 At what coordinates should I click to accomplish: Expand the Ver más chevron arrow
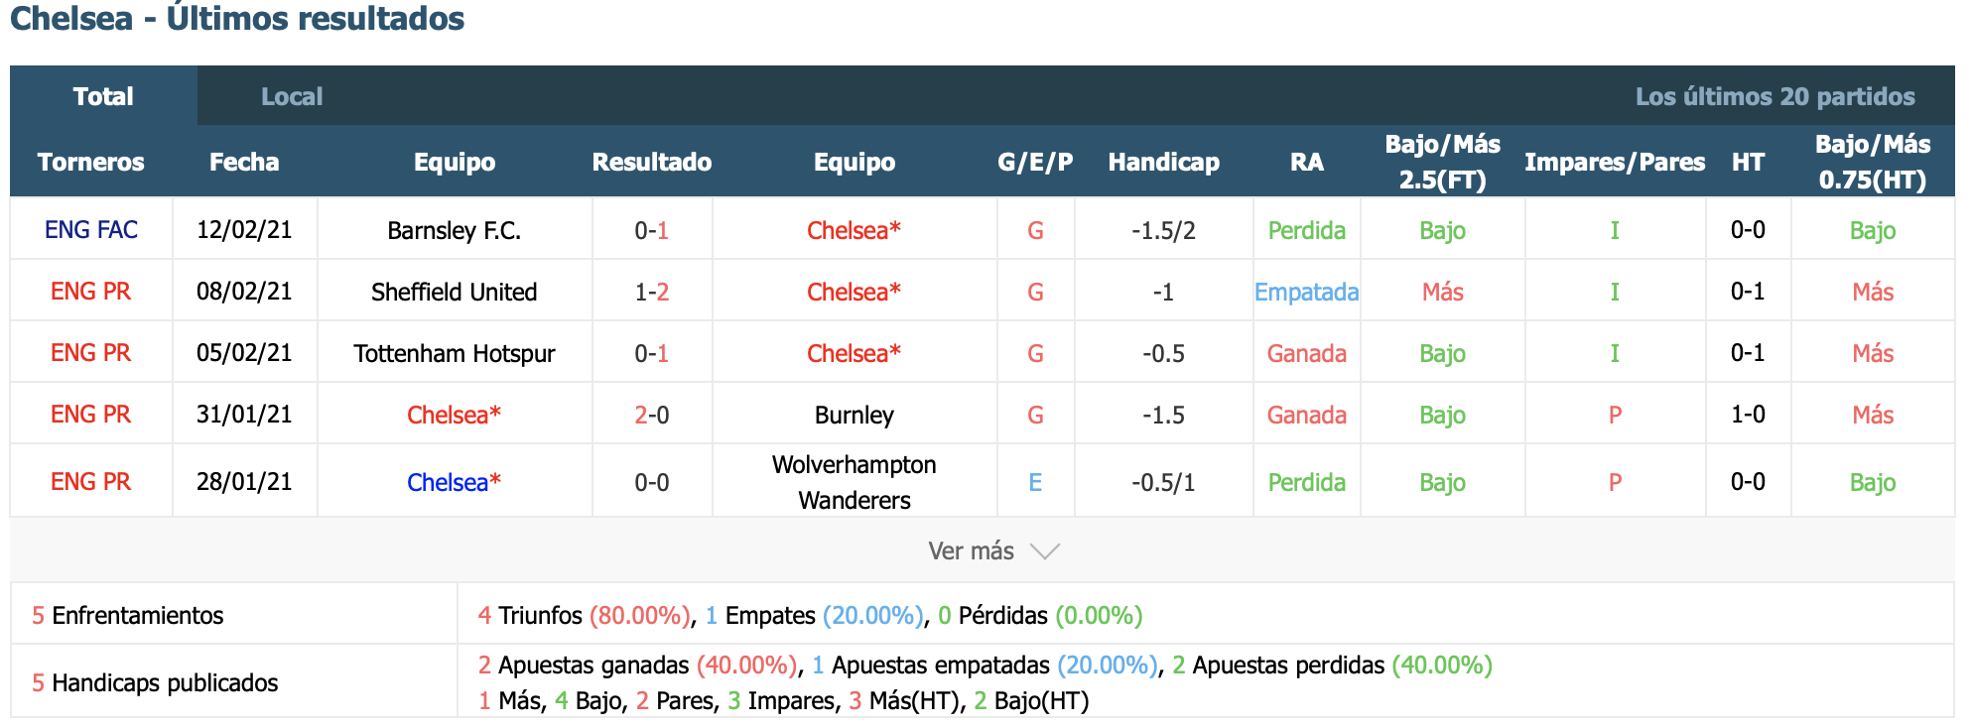1045,551
